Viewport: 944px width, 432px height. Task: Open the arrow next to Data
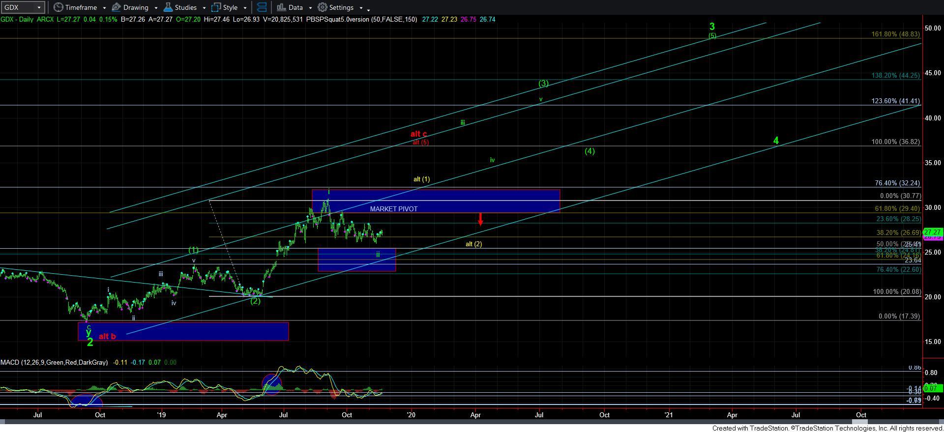310,8
